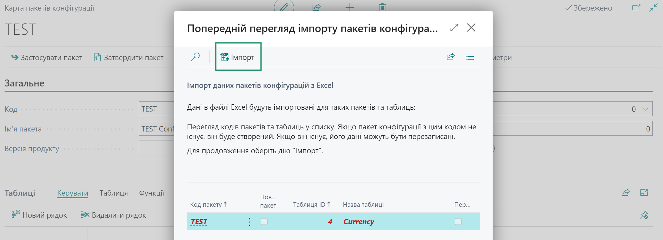Toggle the Пер... checkbox for the Currency row
663x240 pixels.
click(458, 222)
